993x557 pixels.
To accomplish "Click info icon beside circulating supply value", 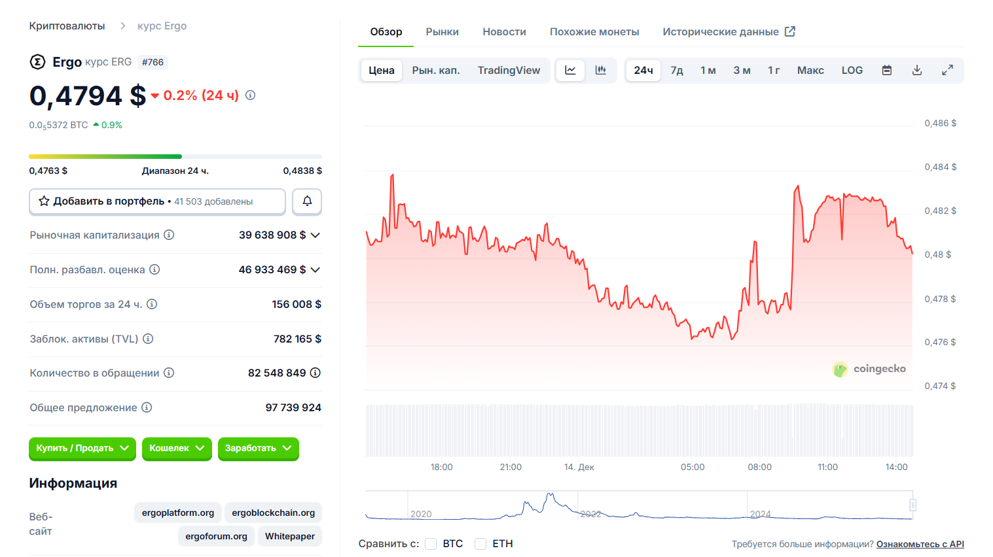I will point(315,373).
